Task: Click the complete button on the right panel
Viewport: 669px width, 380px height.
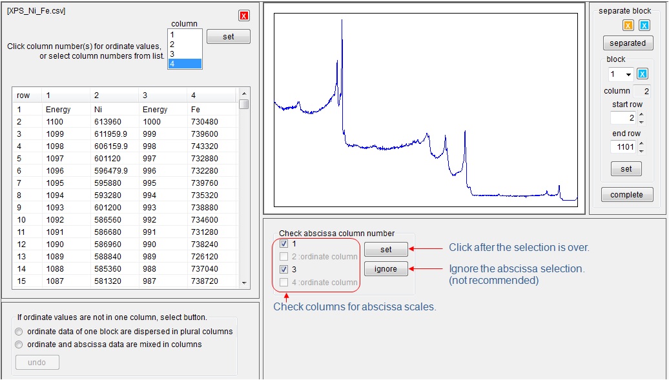Action: click(626, 194)
